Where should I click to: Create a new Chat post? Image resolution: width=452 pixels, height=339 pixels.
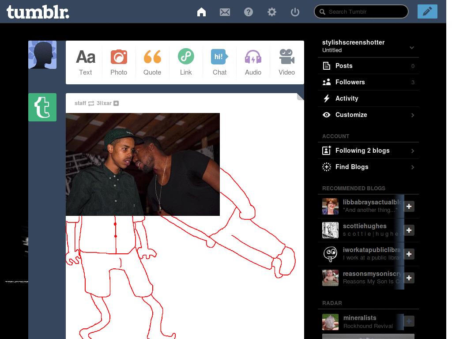click(x=219, y=63)
